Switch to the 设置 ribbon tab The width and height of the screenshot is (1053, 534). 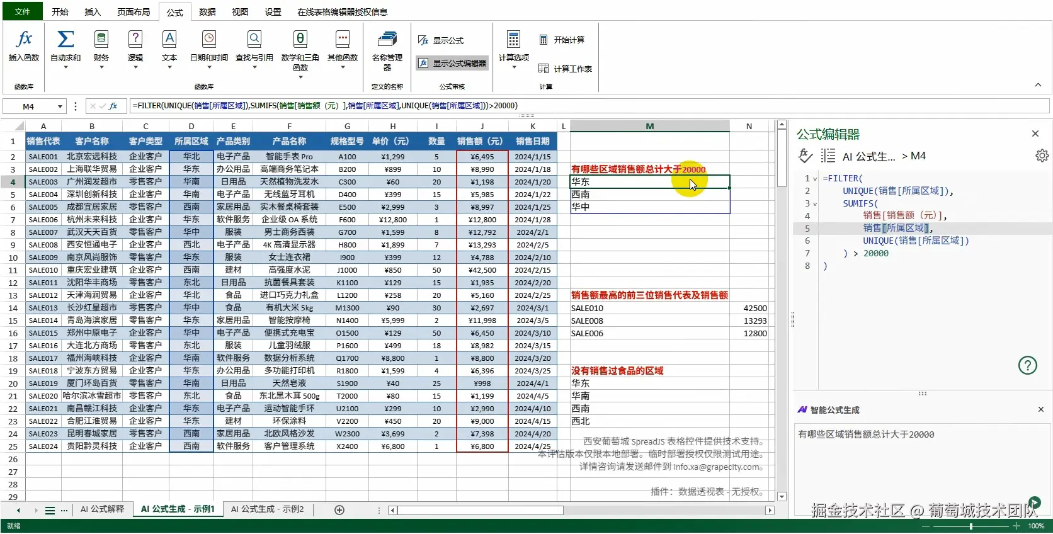coord(273,12)
